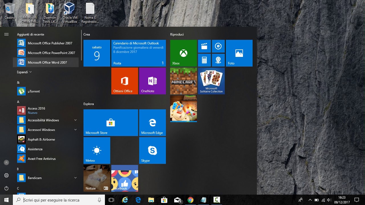Click the 'B' letter header in app list
365x205 pixels.
click(x=18, y=169)
